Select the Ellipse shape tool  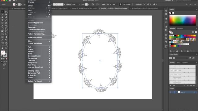tap(2, 23)
